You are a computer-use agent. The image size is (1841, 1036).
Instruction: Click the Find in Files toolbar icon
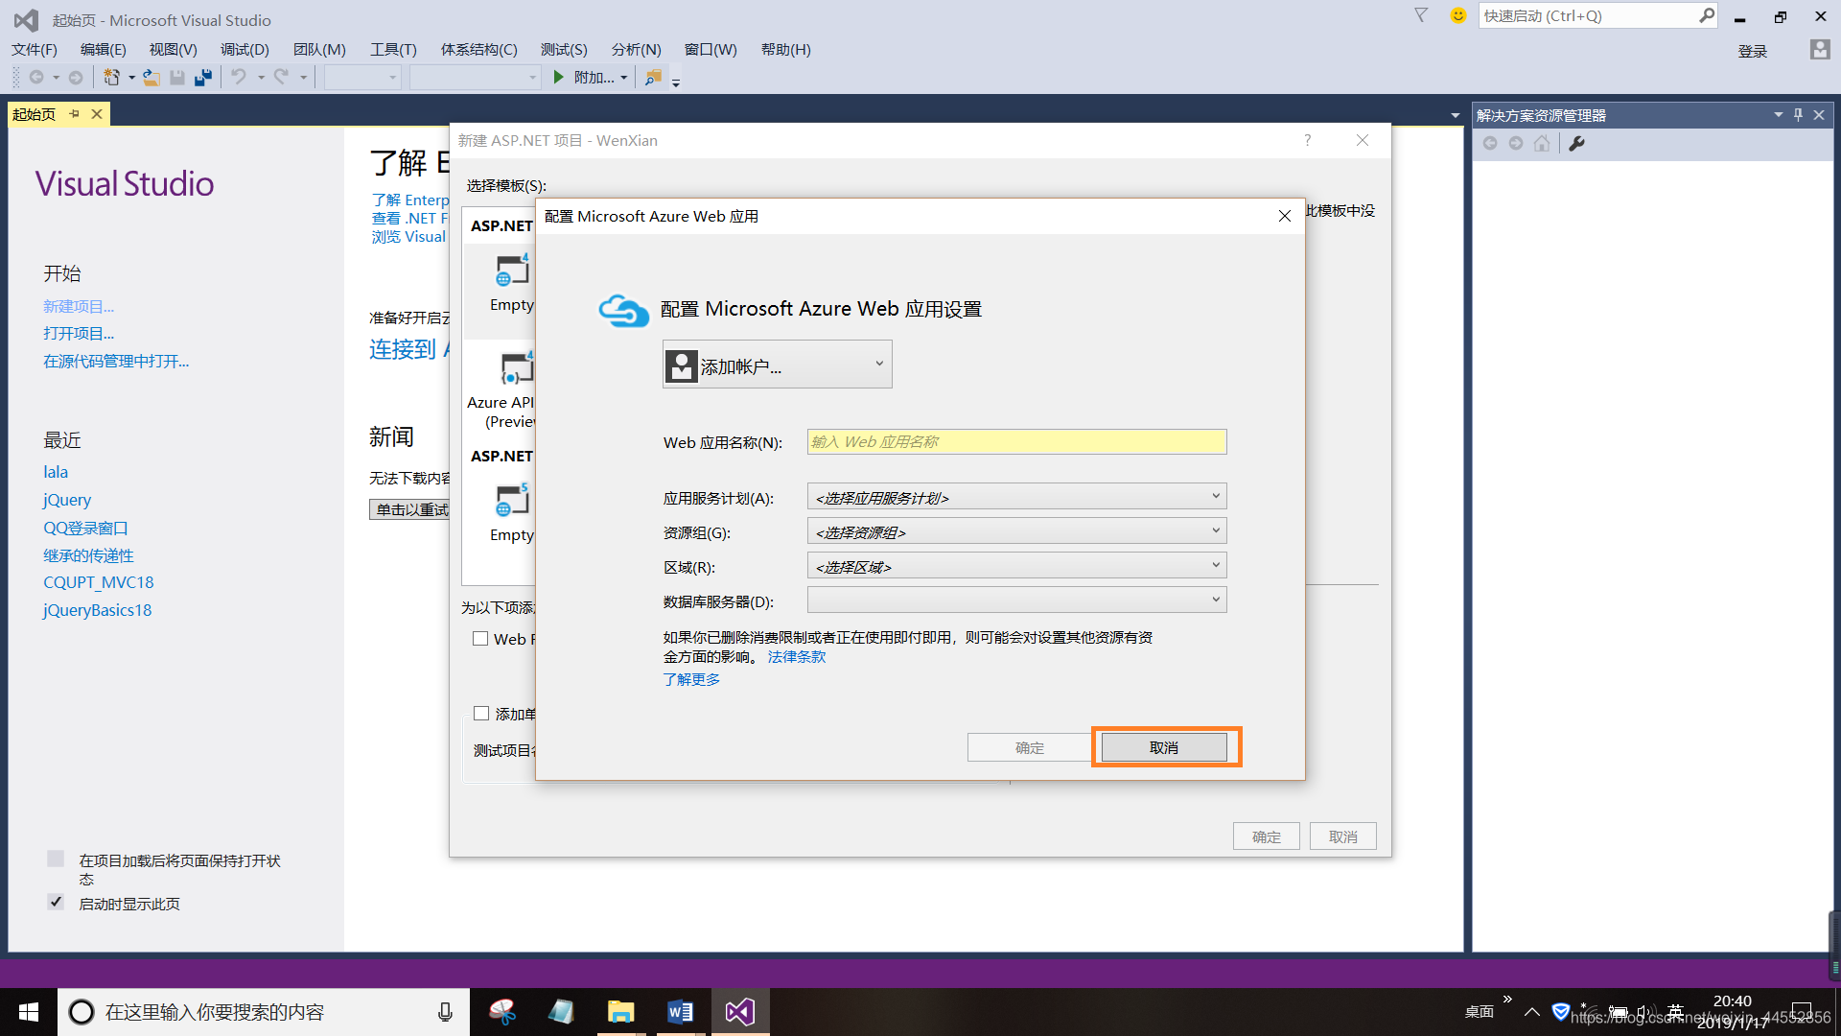coord(653,78)
